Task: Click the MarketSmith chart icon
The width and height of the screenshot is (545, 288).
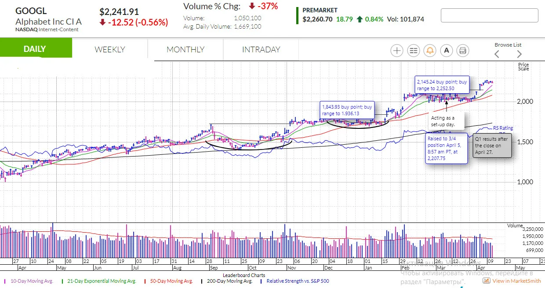Action: (x=486, y=281)
